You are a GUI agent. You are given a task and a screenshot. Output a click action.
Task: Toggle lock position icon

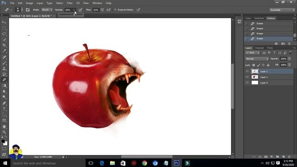tap(263, 65)
